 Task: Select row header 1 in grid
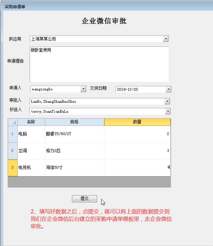coord(13,134)
